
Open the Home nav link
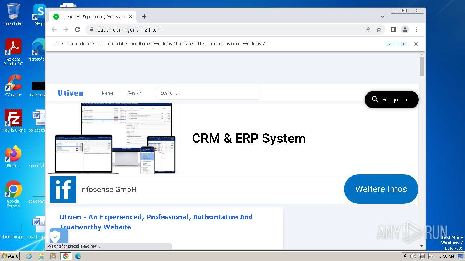[x=106, y=93]
